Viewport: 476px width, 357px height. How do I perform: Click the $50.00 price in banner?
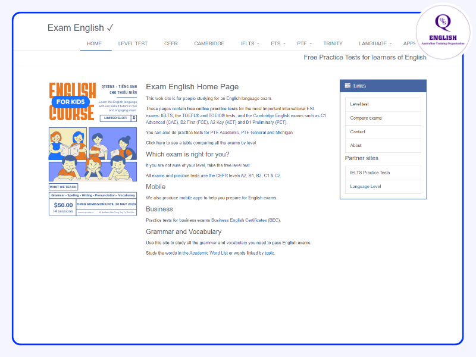click(63, 205)
